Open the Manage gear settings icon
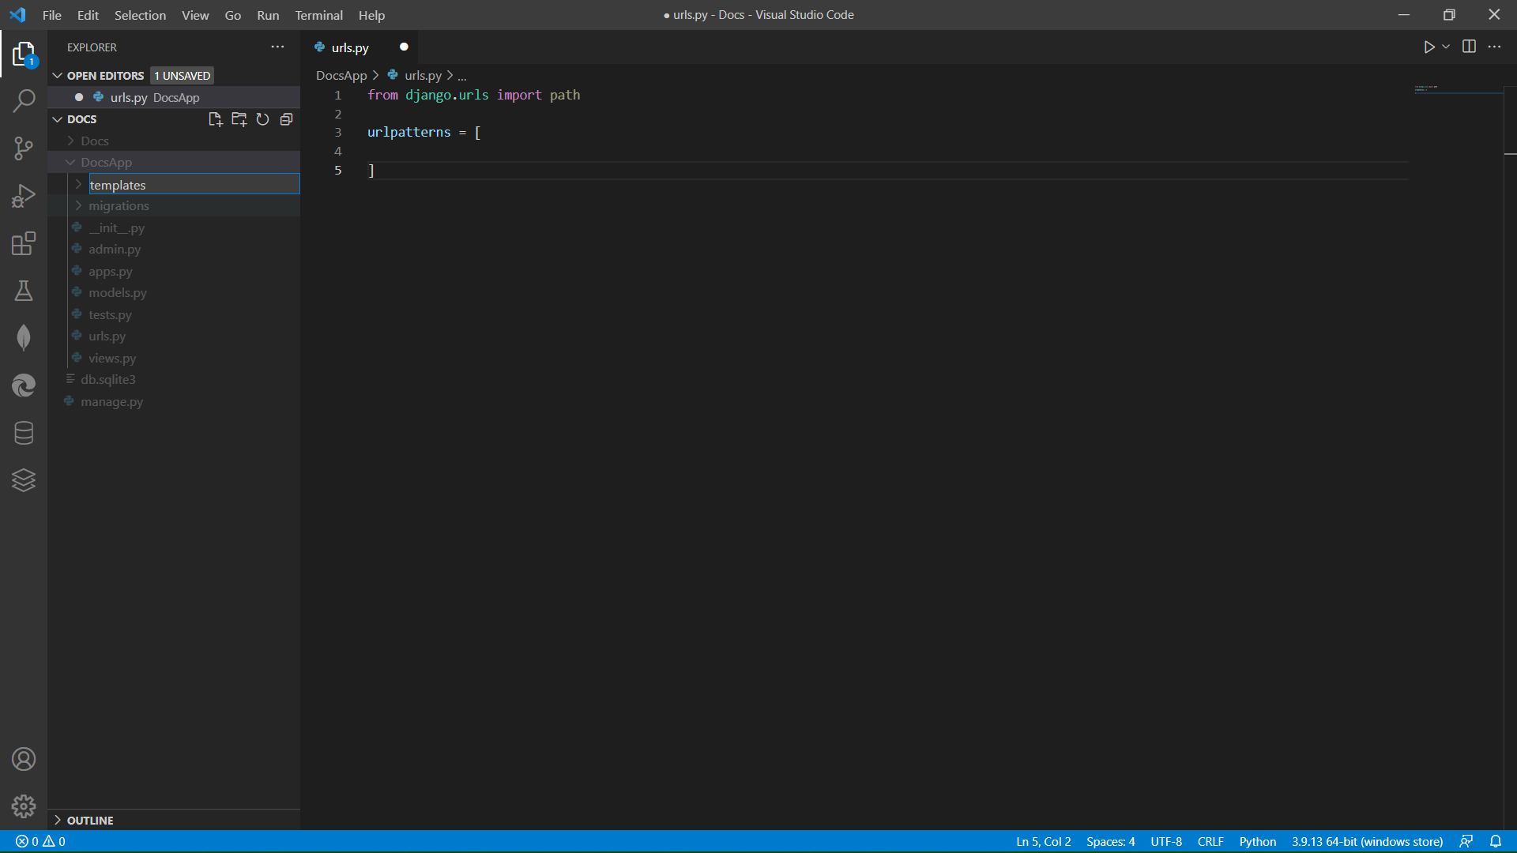Screen dimensions: 1517x853 [24, 806]
